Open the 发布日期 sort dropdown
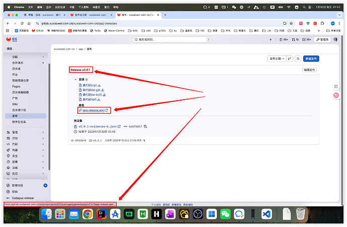 click(276, 58)
